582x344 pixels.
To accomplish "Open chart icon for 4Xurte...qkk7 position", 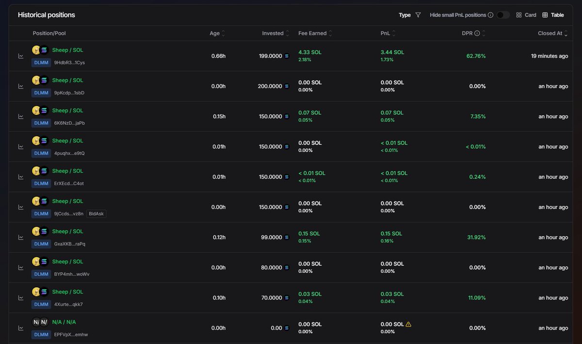I will coord(21,298).
